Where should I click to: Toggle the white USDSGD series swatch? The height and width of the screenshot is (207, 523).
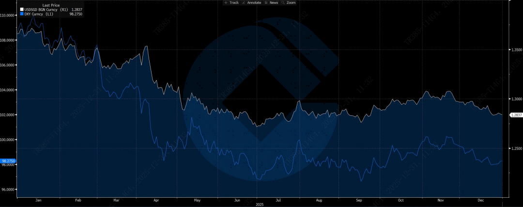coord(21,10)
